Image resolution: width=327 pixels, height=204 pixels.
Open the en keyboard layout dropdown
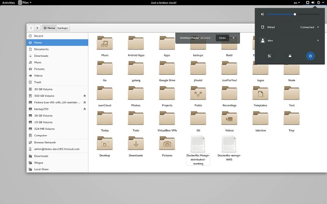click(x=296, y=3)
